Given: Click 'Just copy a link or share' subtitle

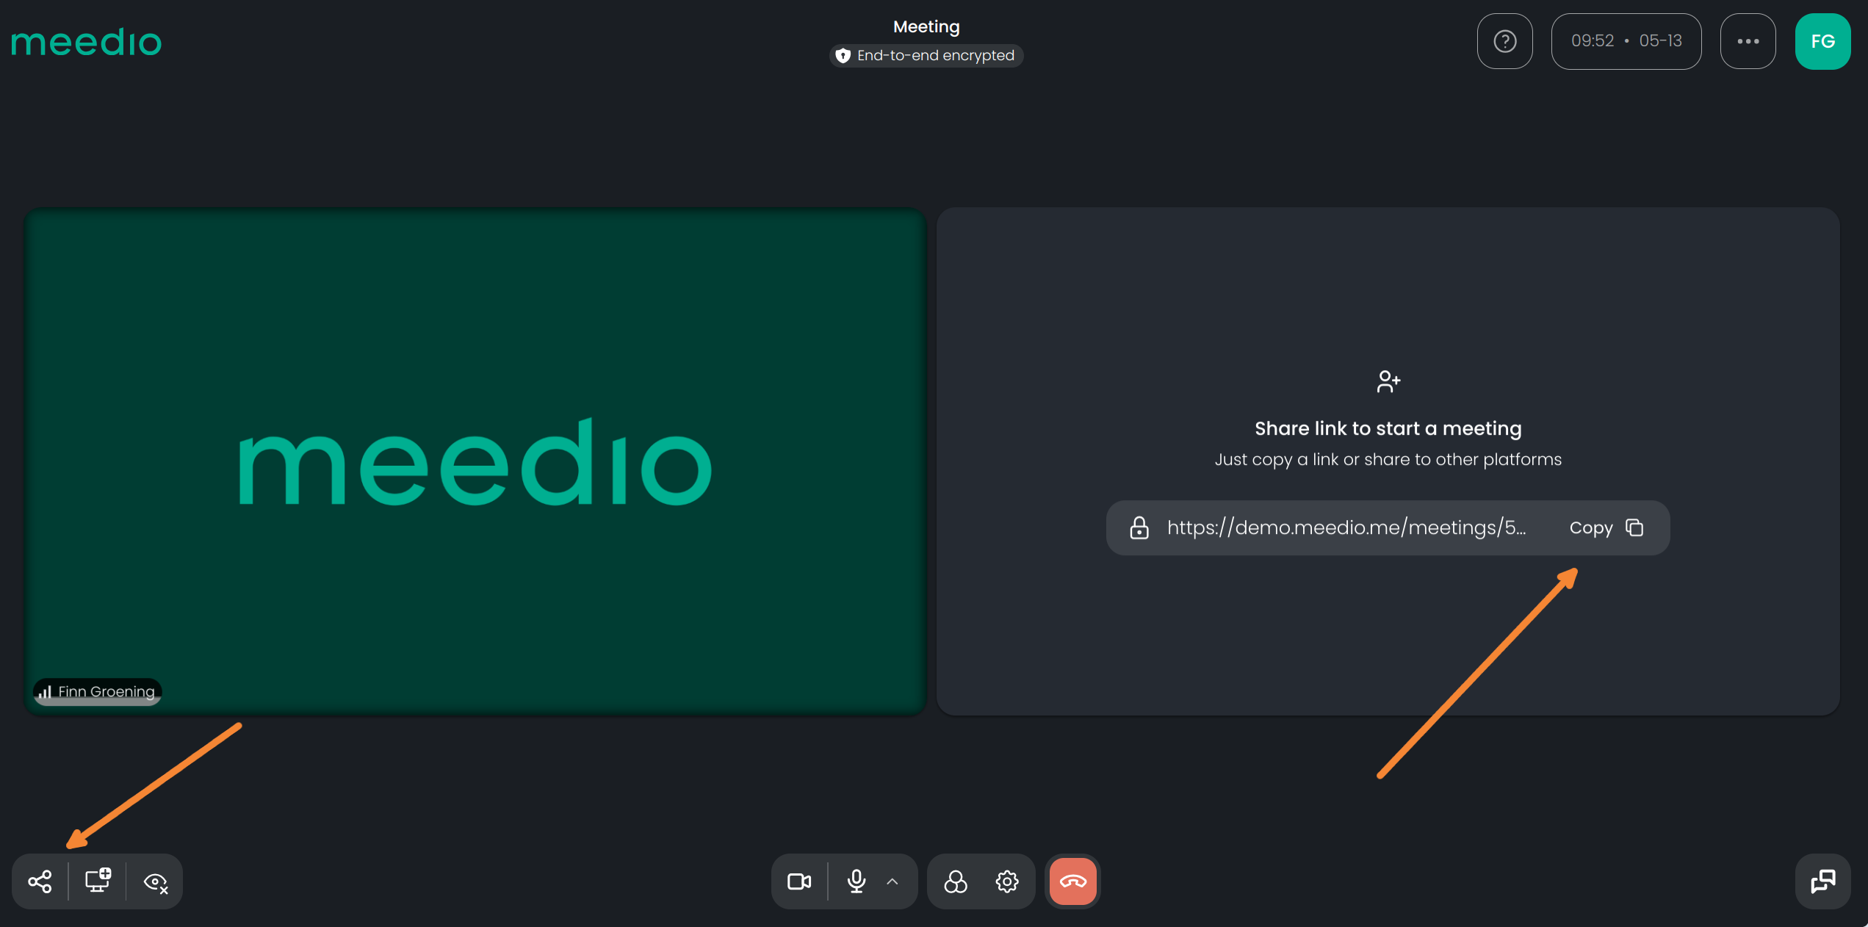Looking at the screenshot, I should point(1388,459).
